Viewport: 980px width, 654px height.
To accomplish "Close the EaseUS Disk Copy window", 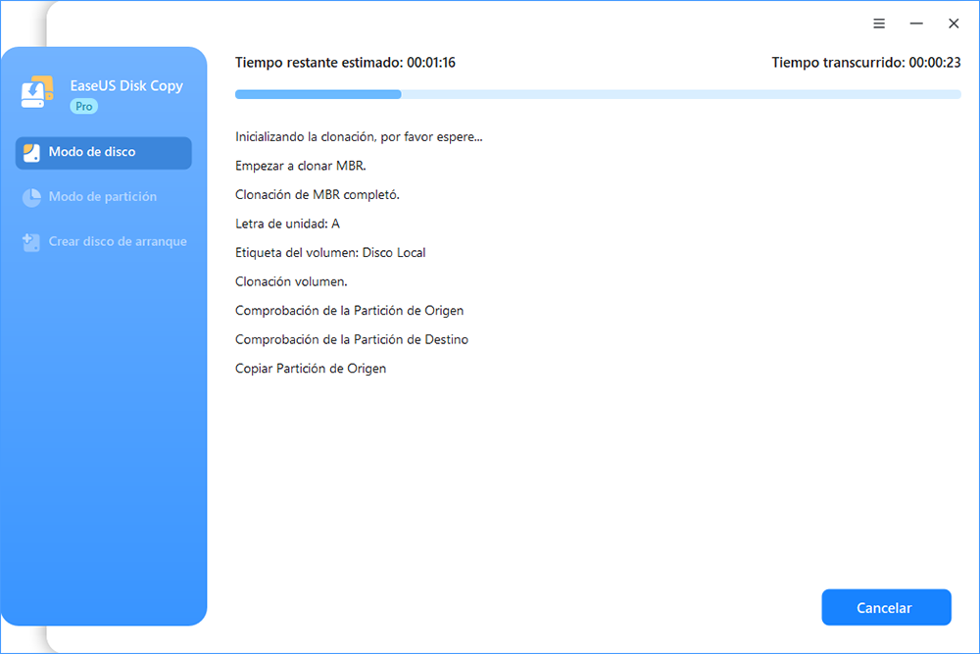I will click(x=954, y=24).
